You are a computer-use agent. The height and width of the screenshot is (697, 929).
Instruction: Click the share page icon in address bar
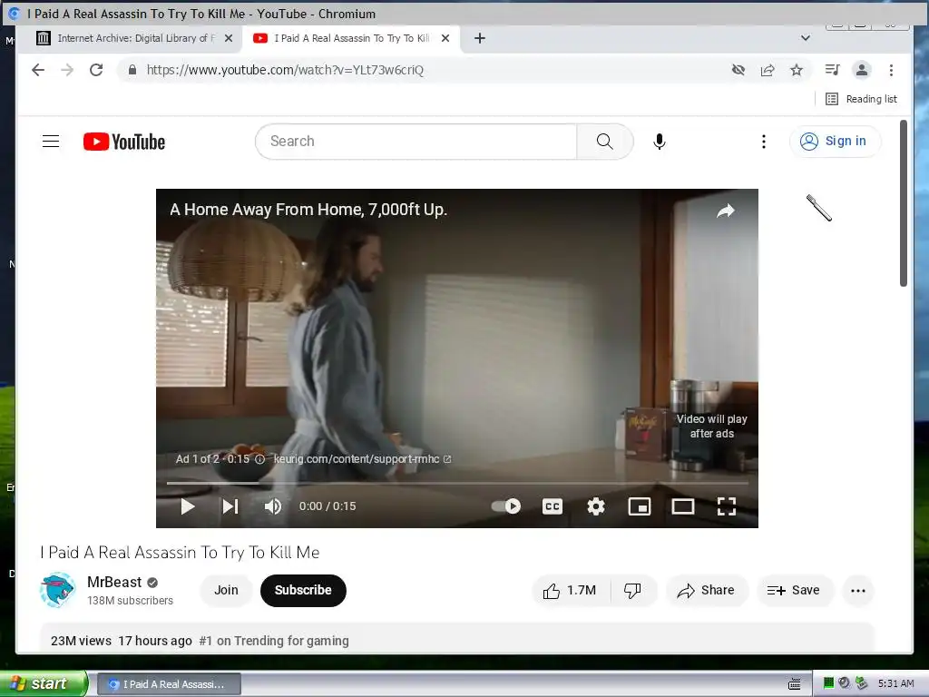pos(768,70)
